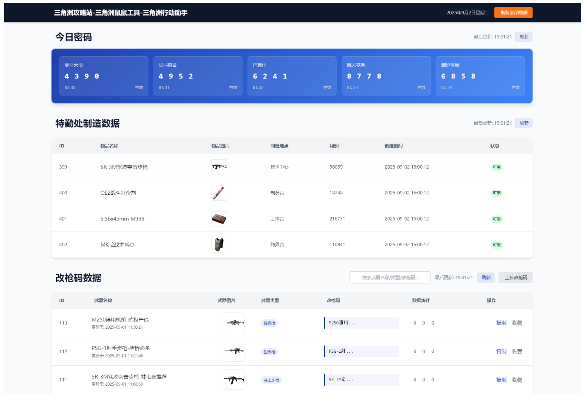Click SR-3M weapon image in gun code table
The width and height of the screenshot is (587, 403).
coord(234,379)
